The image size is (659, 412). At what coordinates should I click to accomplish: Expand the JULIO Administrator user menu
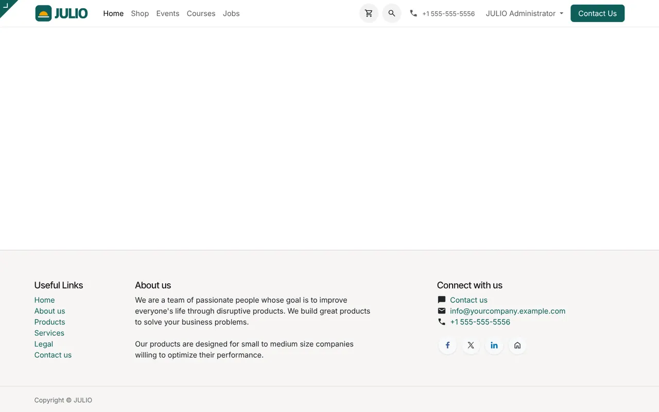click(x=525, y=13)
